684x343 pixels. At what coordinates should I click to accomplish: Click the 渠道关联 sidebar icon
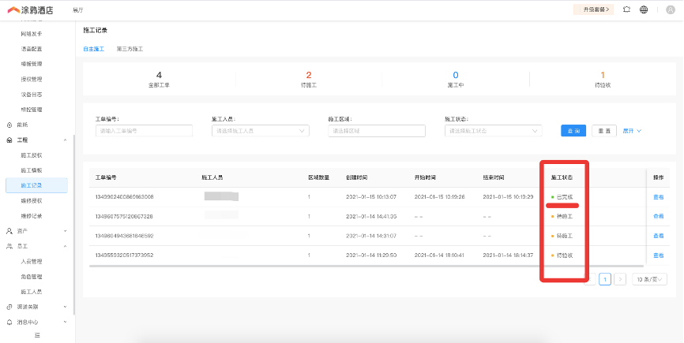[x=9, y=307]
